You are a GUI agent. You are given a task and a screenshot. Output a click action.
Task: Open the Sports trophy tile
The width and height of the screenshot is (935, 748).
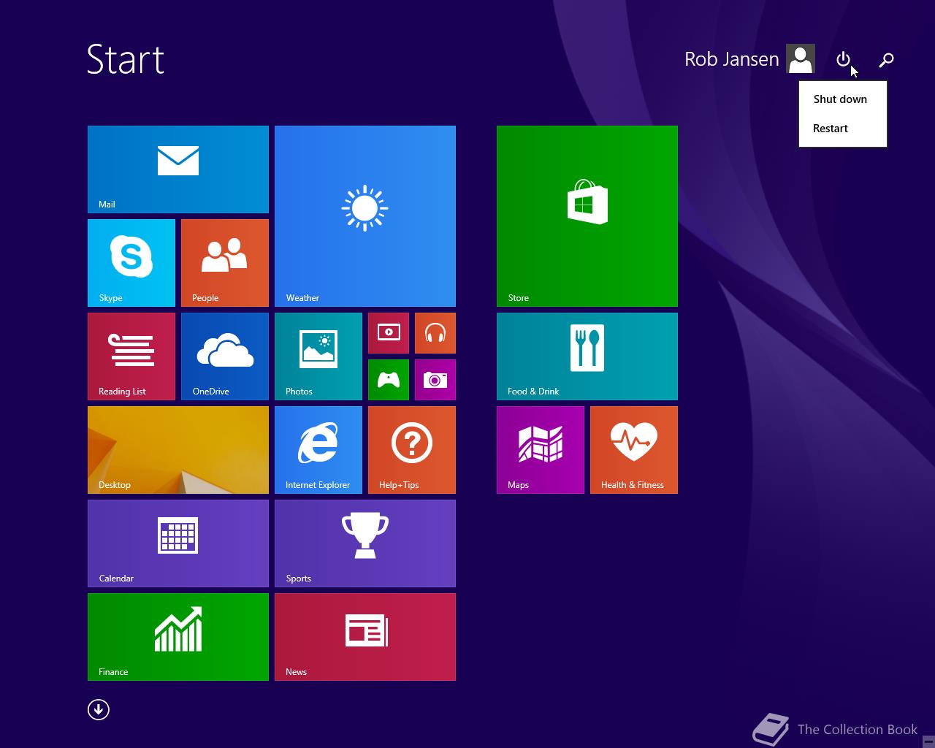tap(365, 543)
